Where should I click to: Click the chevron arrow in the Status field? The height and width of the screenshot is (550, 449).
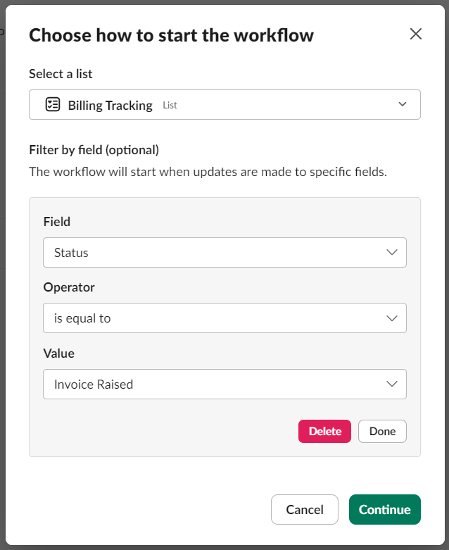tap(391, 252)
